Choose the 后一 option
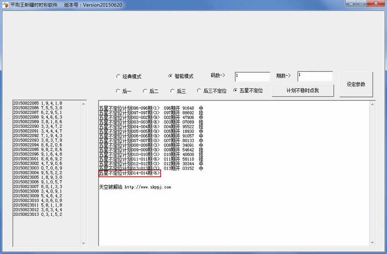Viewport: 387px width, 254px height. point(118,91)
